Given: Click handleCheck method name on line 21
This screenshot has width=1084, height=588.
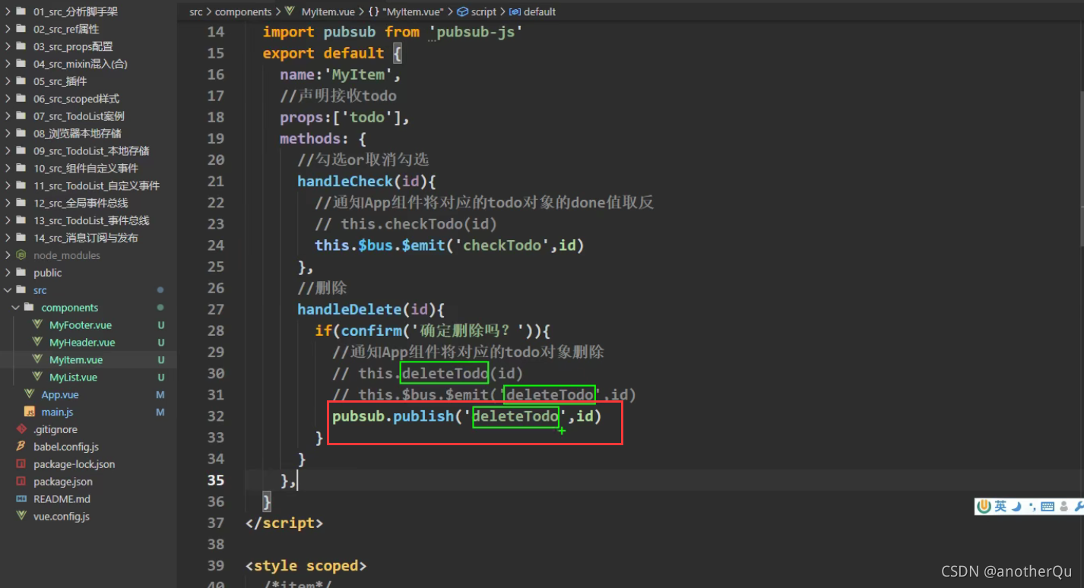Looking at the screenshot, I should click(x=345, y=181).
